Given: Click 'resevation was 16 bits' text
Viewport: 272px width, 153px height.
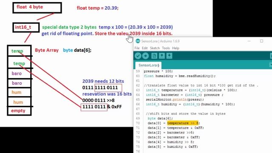Looking at the screenshot, I should pos(107,94).
